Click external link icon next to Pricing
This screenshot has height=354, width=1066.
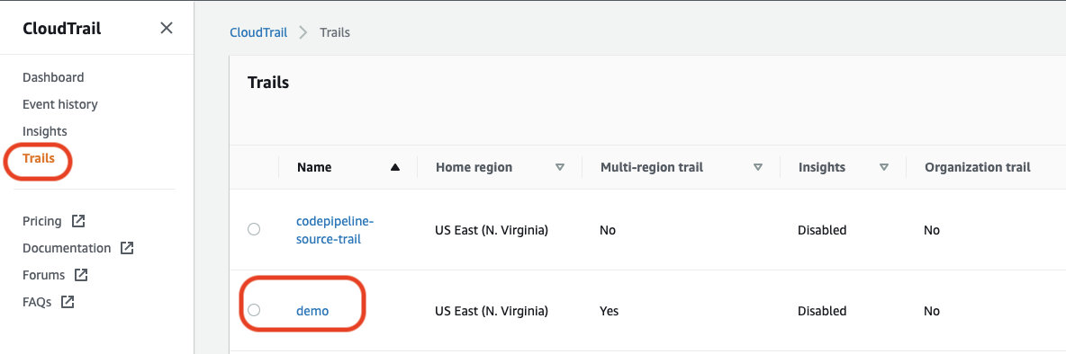79,221
